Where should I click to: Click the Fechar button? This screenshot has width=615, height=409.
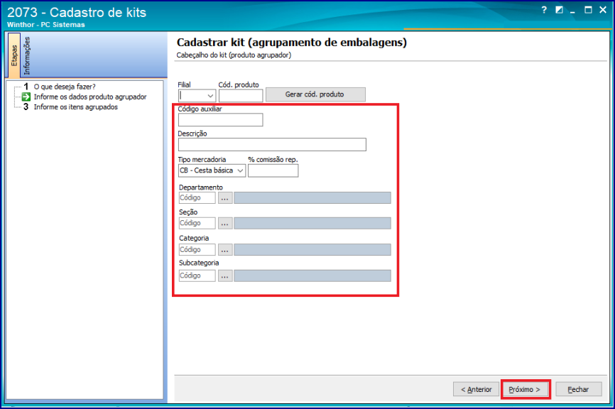(579, 389)
